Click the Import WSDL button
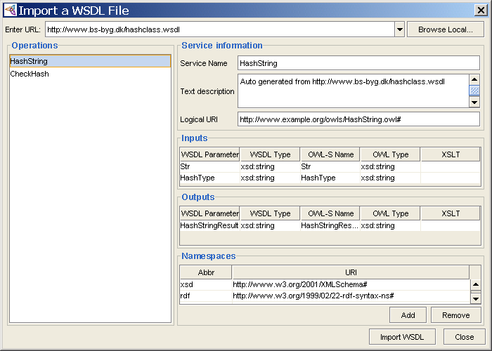 point(402,336)
